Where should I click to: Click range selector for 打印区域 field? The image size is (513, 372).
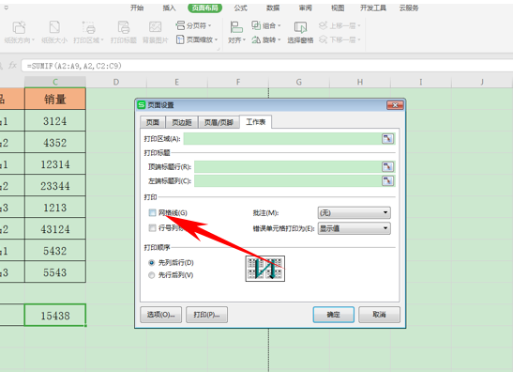coord(387,139)
